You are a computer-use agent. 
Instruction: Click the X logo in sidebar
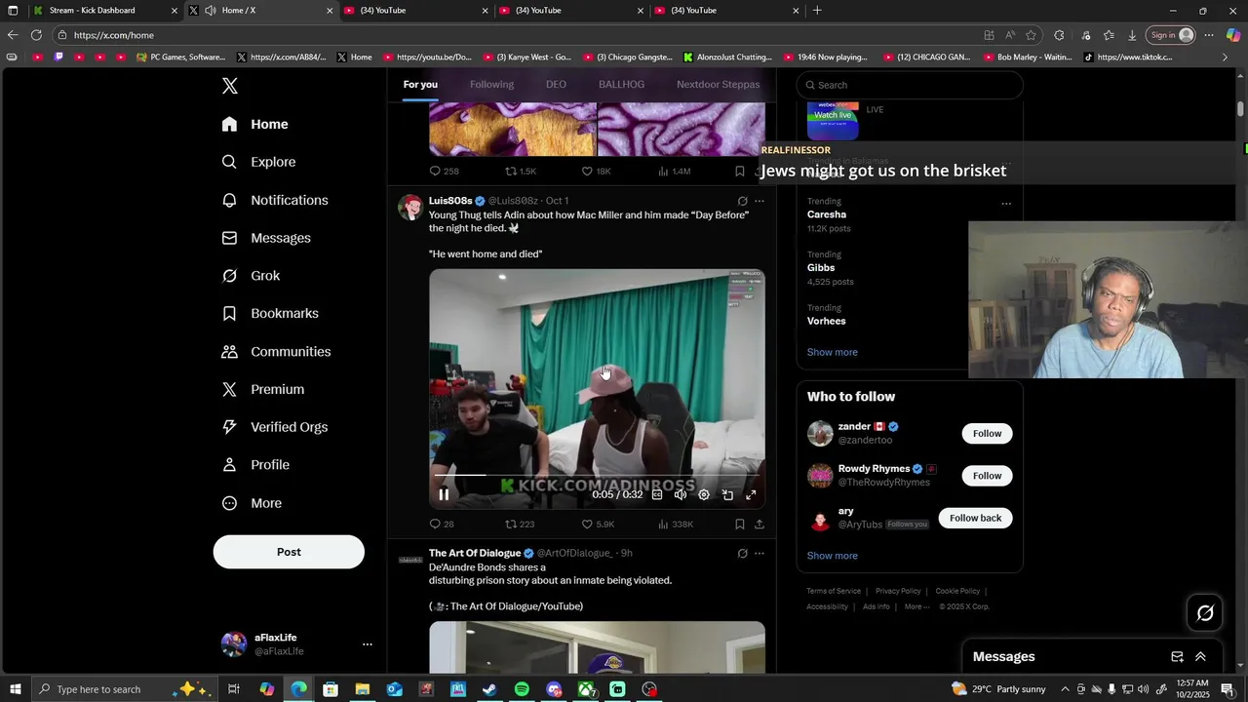click(x=230, y=86)
